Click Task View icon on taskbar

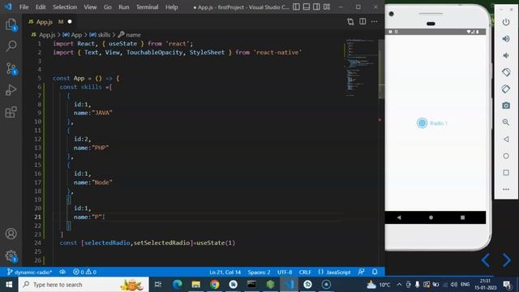tap(158, 285)
